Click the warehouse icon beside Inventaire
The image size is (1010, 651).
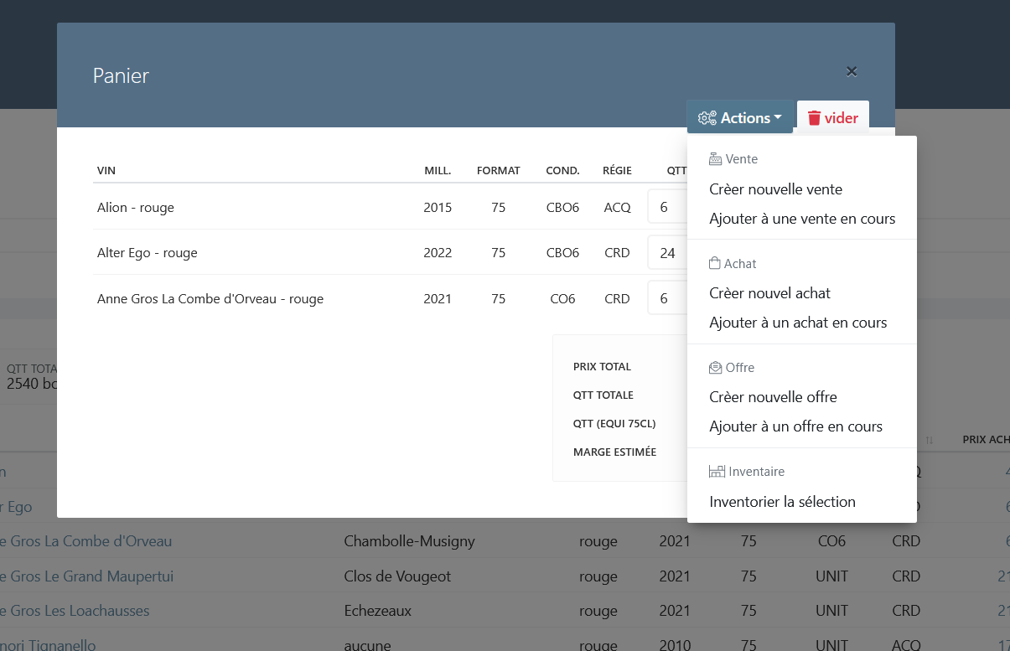717,472
